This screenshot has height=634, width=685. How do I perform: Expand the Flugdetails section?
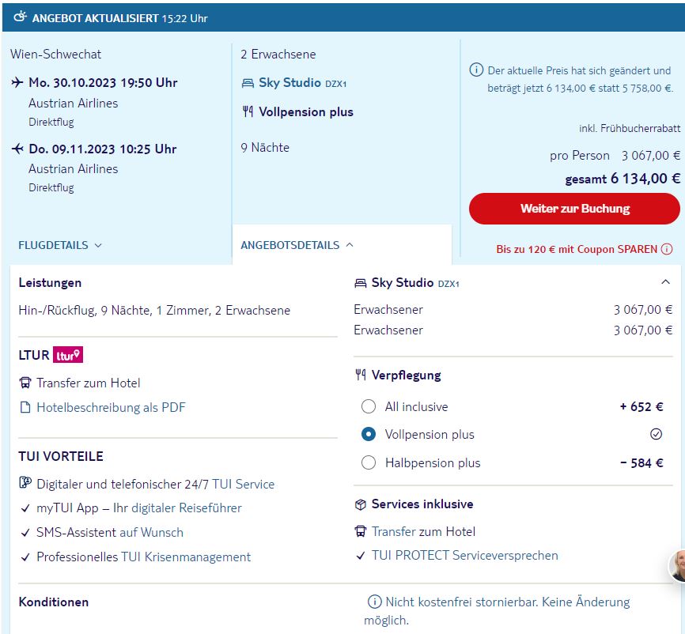pos(60,245)
